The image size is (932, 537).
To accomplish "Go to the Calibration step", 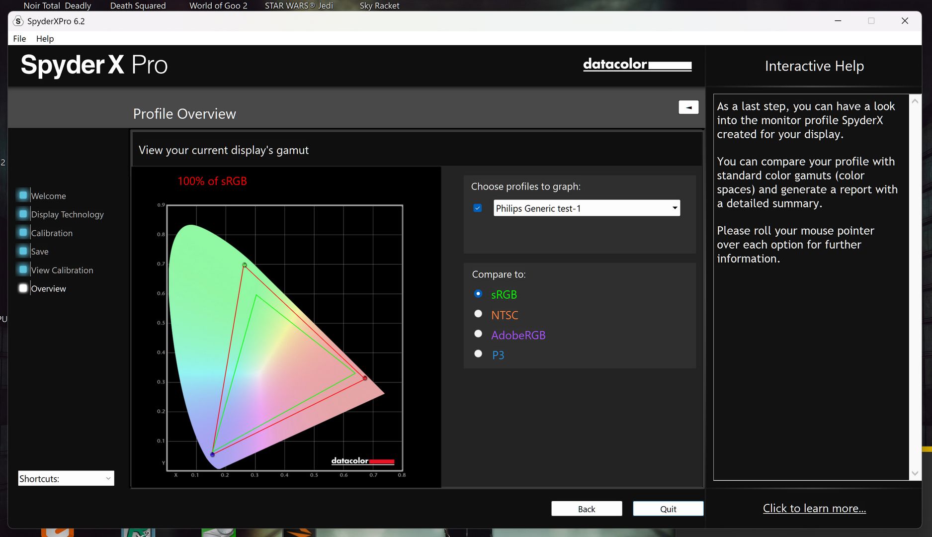I will click(x=52, y=233).
